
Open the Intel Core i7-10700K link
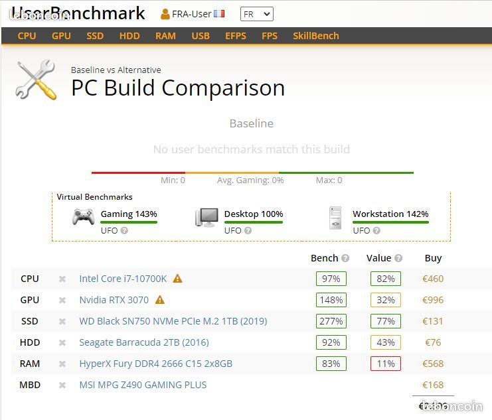(x=123, y=279)
